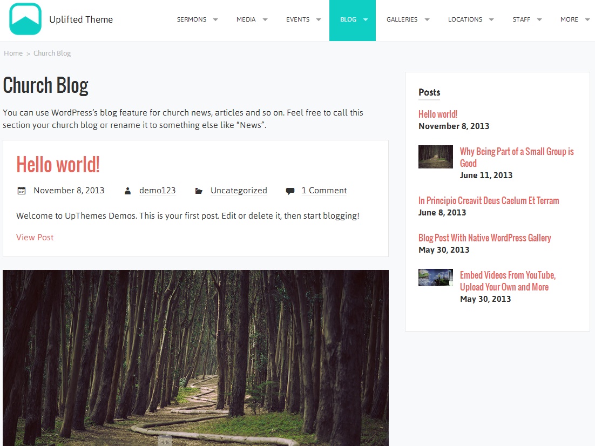Go to Home in the breadcrumb
595x446 pixels.
point(13,53)
